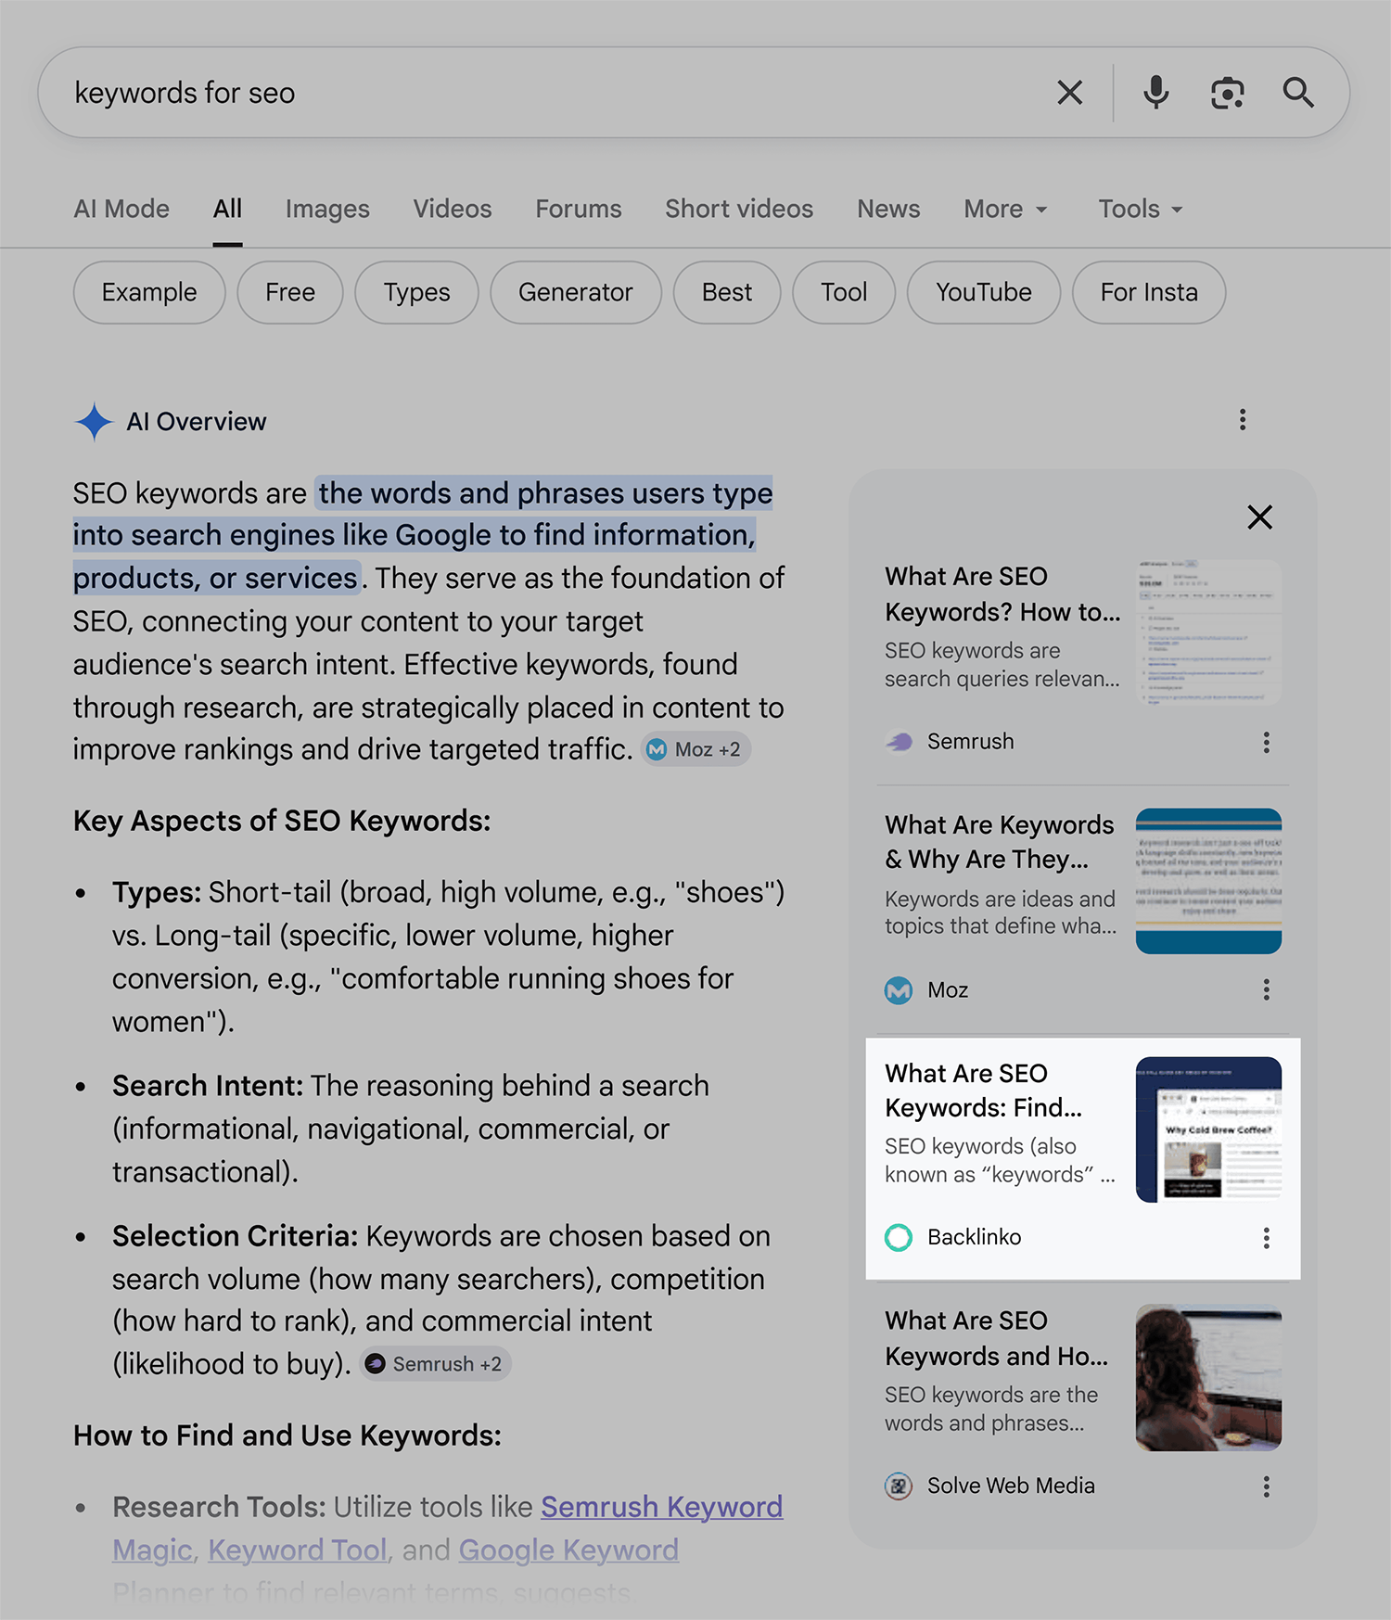The image size is (1391, 1620).
Task: Open Semrush Keyword Magic link
Action: 662,1507
